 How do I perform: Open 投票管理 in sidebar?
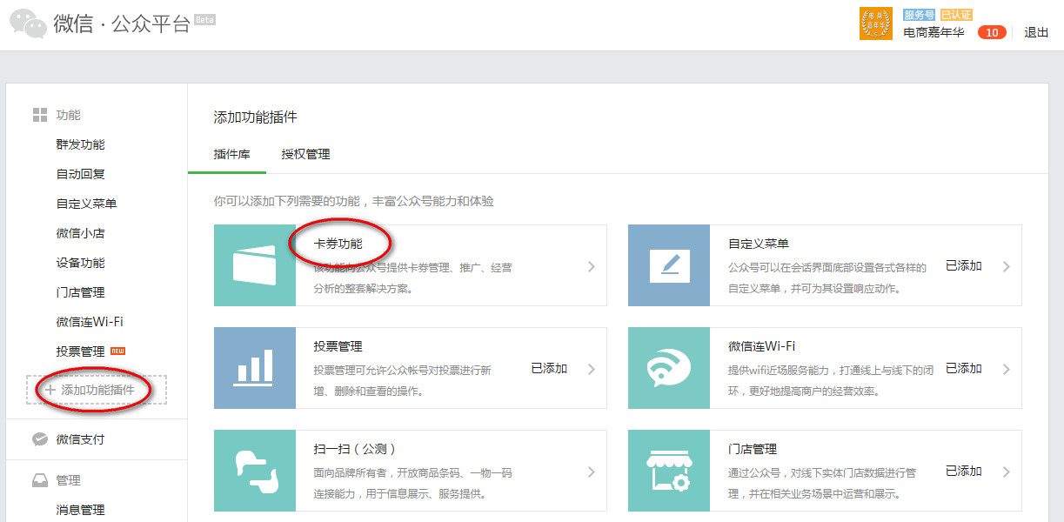pos(81,351)
